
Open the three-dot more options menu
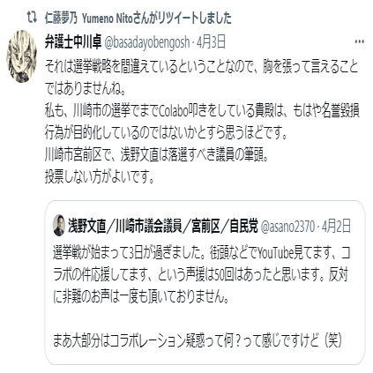[x=360, y=41]
